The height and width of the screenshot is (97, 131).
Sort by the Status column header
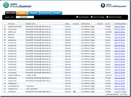67,24
